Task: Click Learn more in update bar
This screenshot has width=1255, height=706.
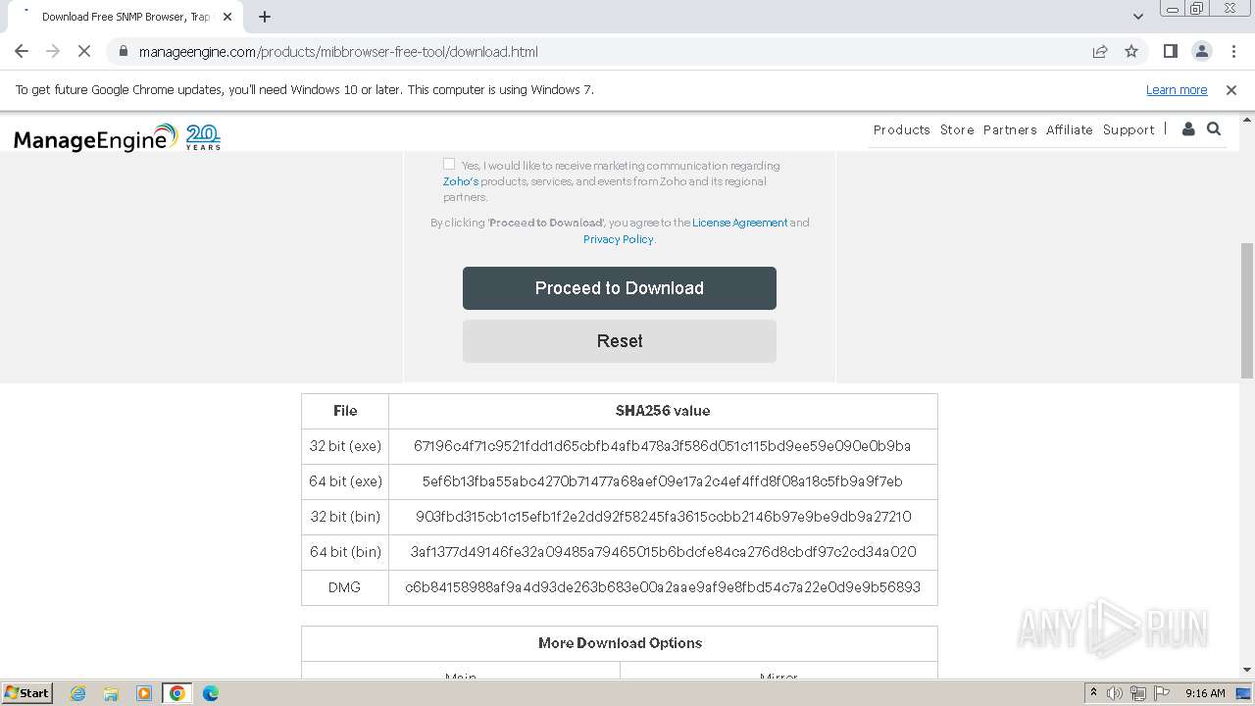Action: click(x=1177, y=89)
